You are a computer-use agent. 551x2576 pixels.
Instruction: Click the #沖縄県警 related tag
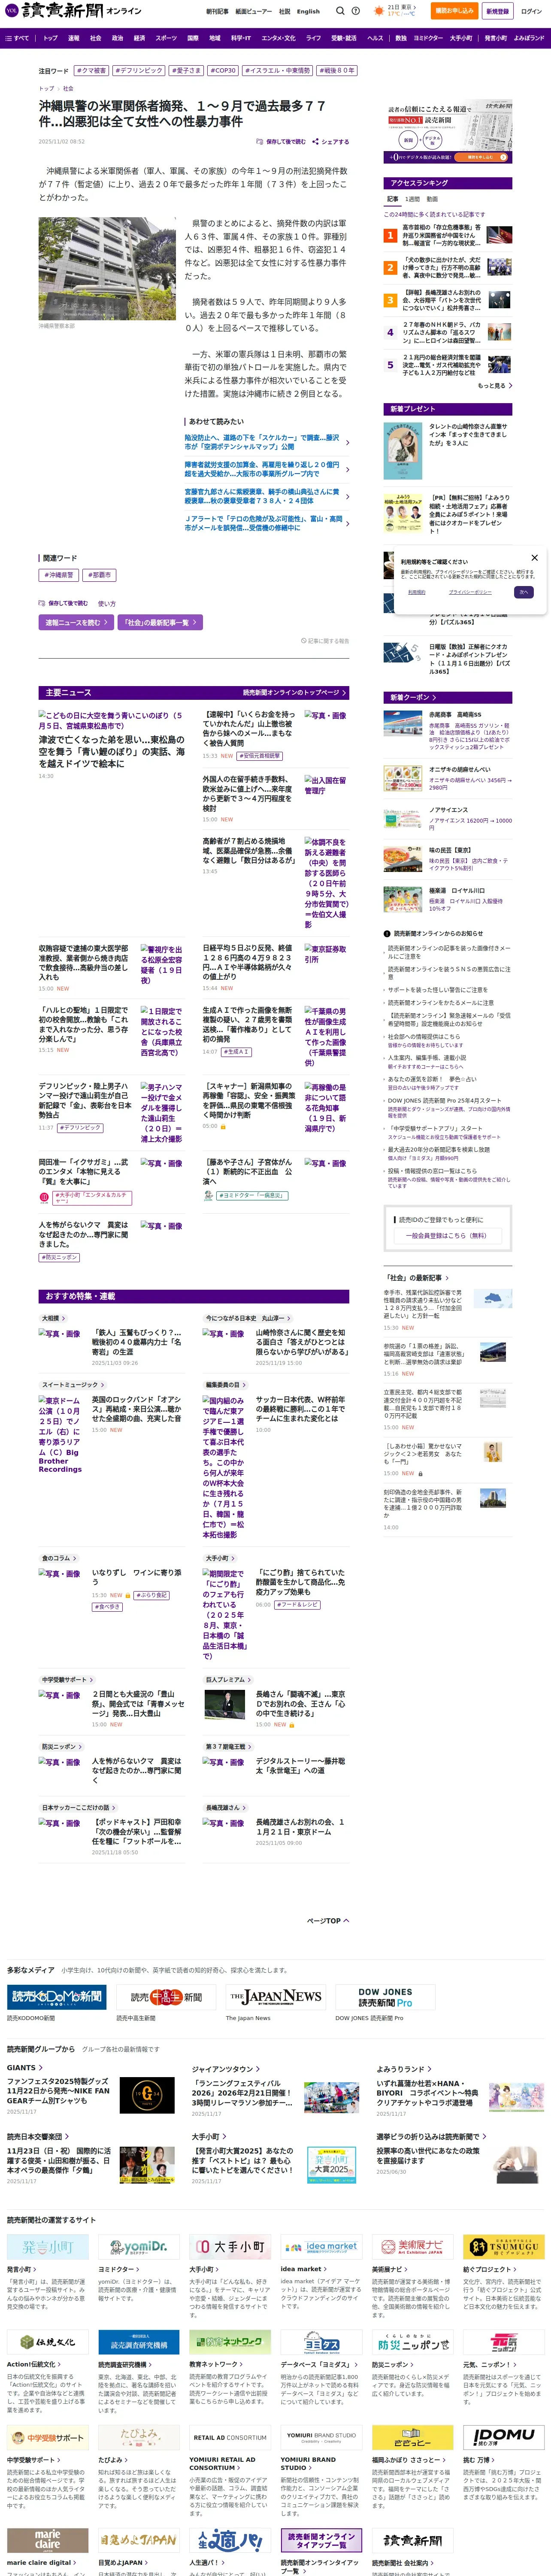point(58,575)
